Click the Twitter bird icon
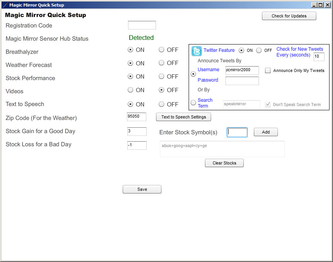Viewport: 333px width, 262px height. point(197,51)
